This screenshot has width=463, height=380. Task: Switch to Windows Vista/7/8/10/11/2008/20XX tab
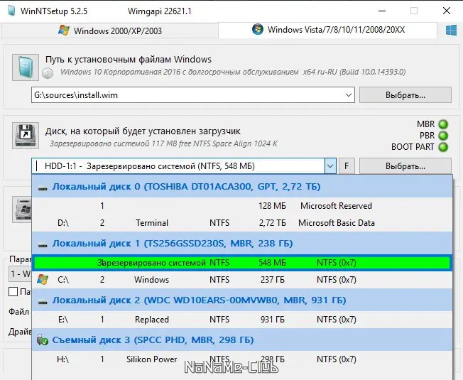click(x=328, y=30)
